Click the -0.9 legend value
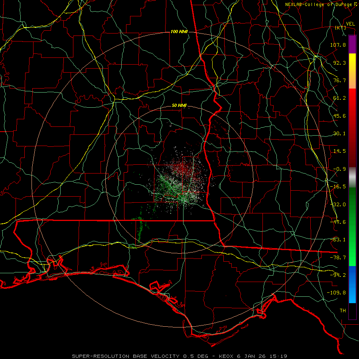This screenshot has height=359, width=359. (x=339, y=169)
